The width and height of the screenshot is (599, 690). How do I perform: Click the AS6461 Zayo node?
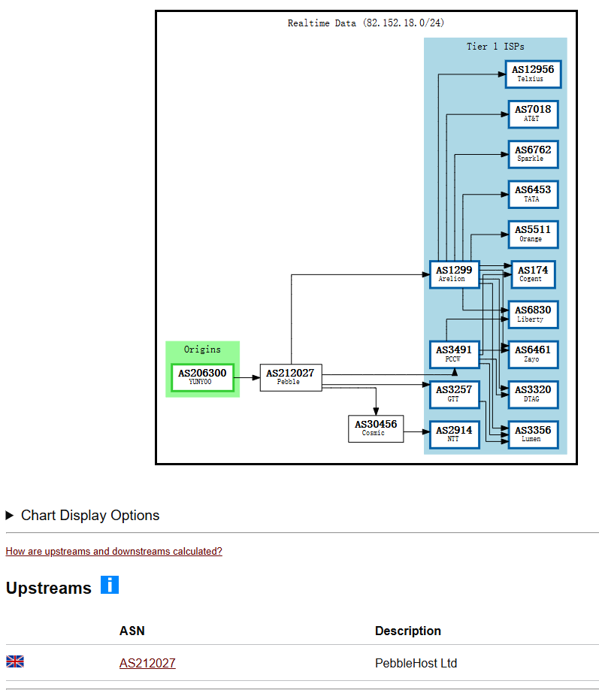click(x=534, y=354)
